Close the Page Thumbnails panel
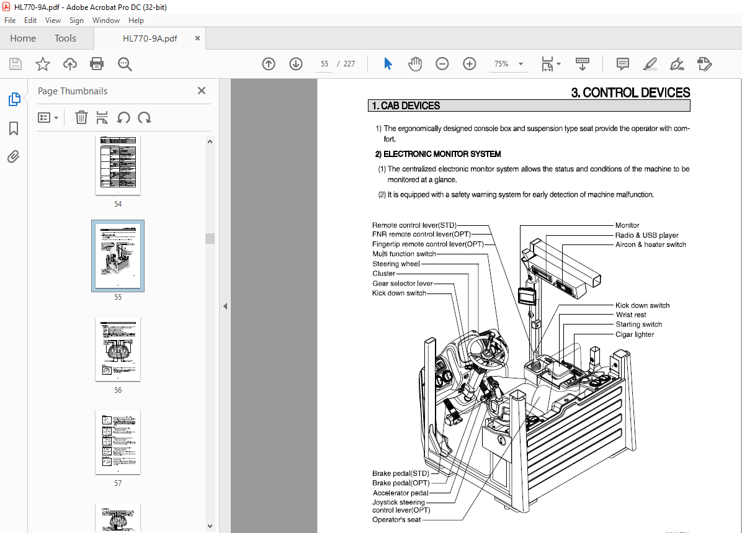The height and width of the screenshot is (533, 742). (202, 91)
